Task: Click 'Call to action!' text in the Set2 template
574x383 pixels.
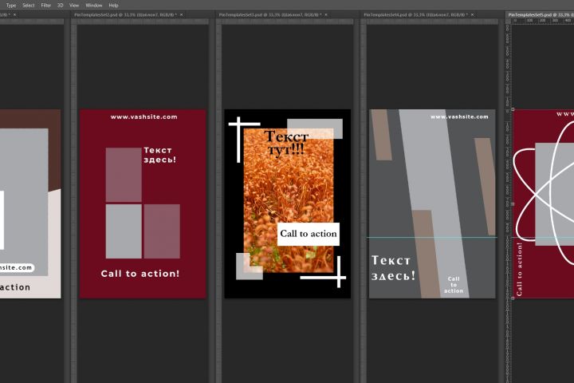Action: [x=140, y=274]
